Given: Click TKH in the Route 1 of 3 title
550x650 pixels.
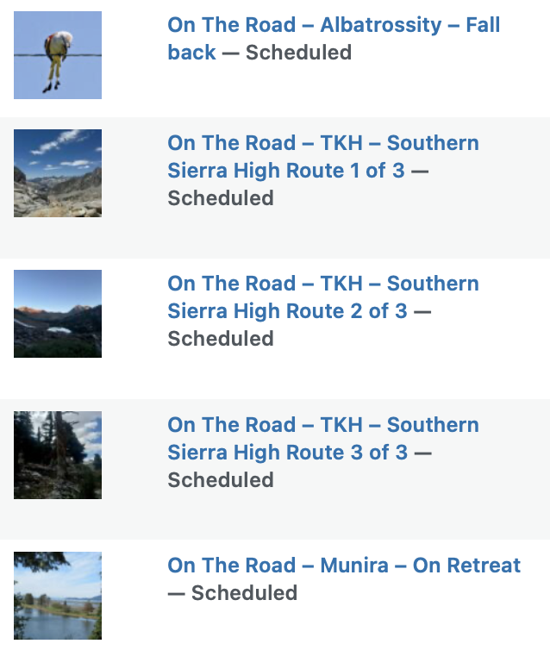Looking at the screenshot, I should pos(341,143).
